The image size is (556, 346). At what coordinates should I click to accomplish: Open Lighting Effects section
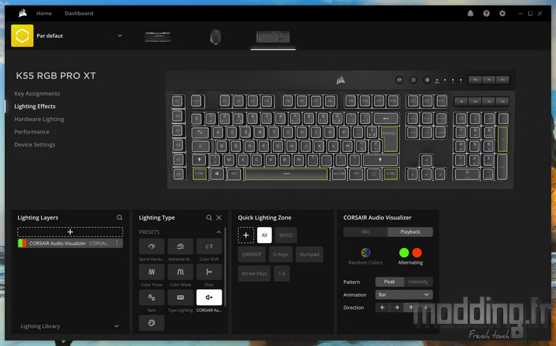[35, 106]
